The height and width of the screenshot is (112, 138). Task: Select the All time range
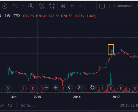tap(10, 105)
